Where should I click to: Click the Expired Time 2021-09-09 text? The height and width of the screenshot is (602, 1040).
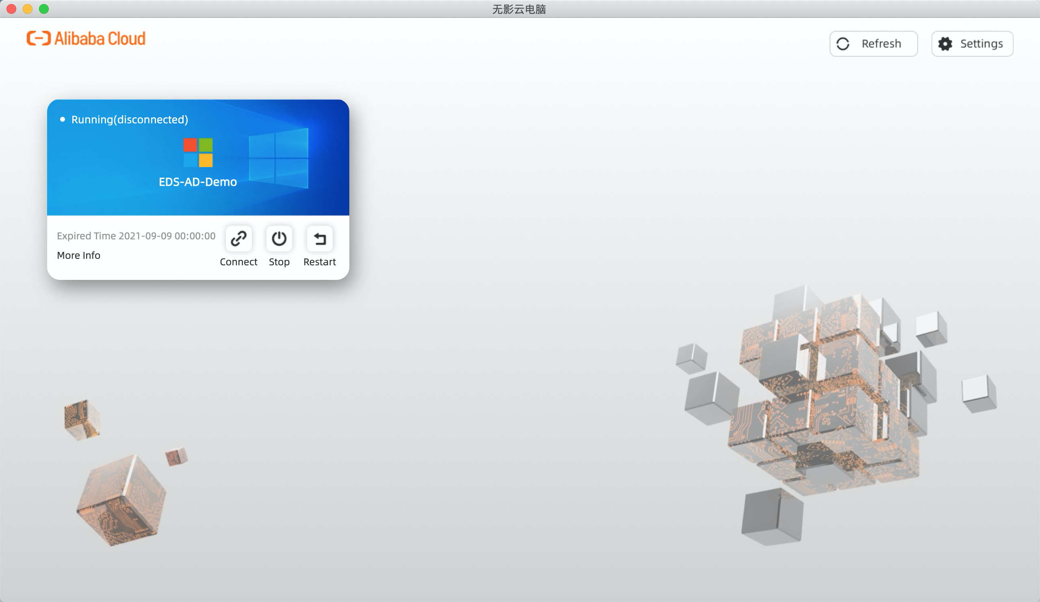pos(136,236)
